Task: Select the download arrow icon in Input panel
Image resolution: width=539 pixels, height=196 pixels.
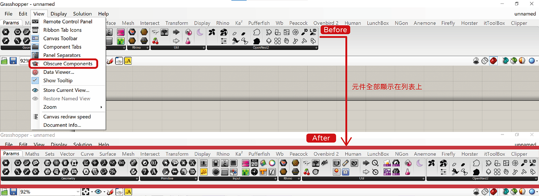Action: click(204, 163)
